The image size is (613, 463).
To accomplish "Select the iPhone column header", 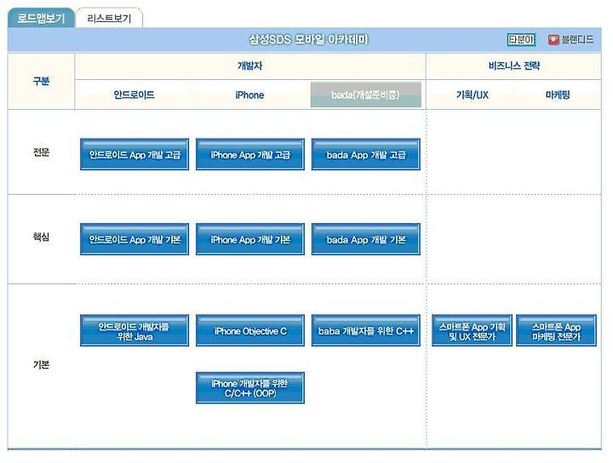I will [x=249, y=95].
